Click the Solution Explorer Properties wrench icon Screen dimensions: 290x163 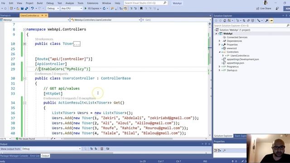coord(267,21)
